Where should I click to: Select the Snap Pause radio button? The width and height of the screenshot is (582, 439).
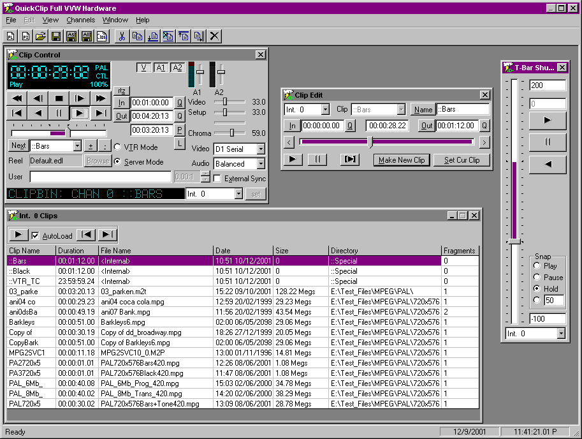pos(536,277)
